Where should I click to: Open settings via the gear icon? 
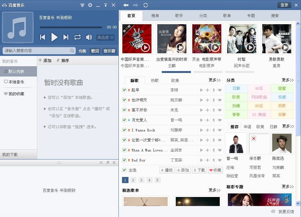[90, 5]
